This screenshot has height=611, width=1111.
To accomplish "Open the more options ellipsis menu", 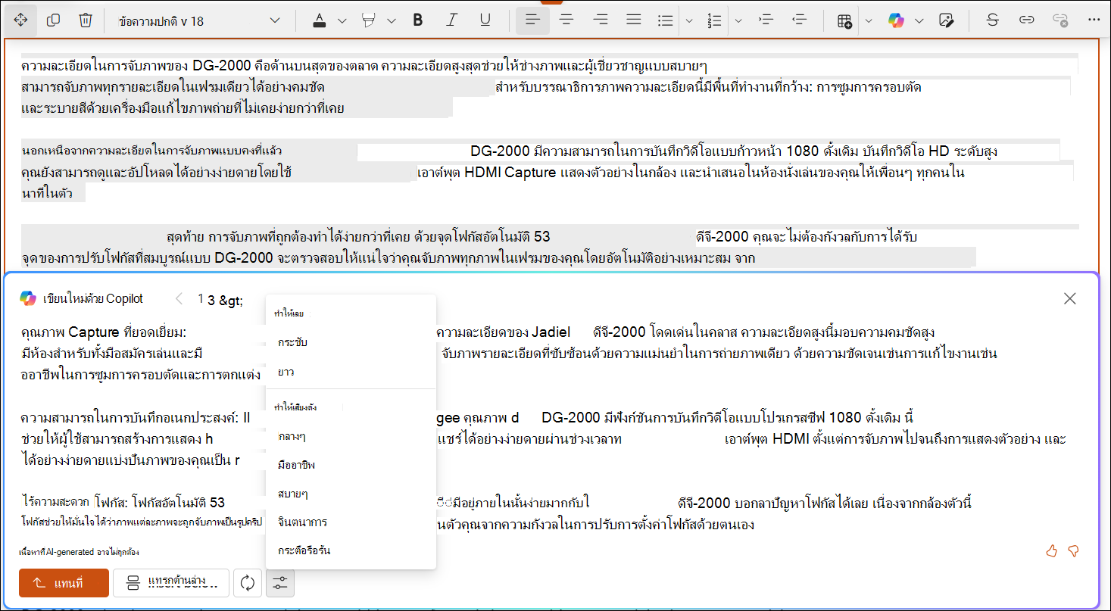I will tap(1094, 20).
